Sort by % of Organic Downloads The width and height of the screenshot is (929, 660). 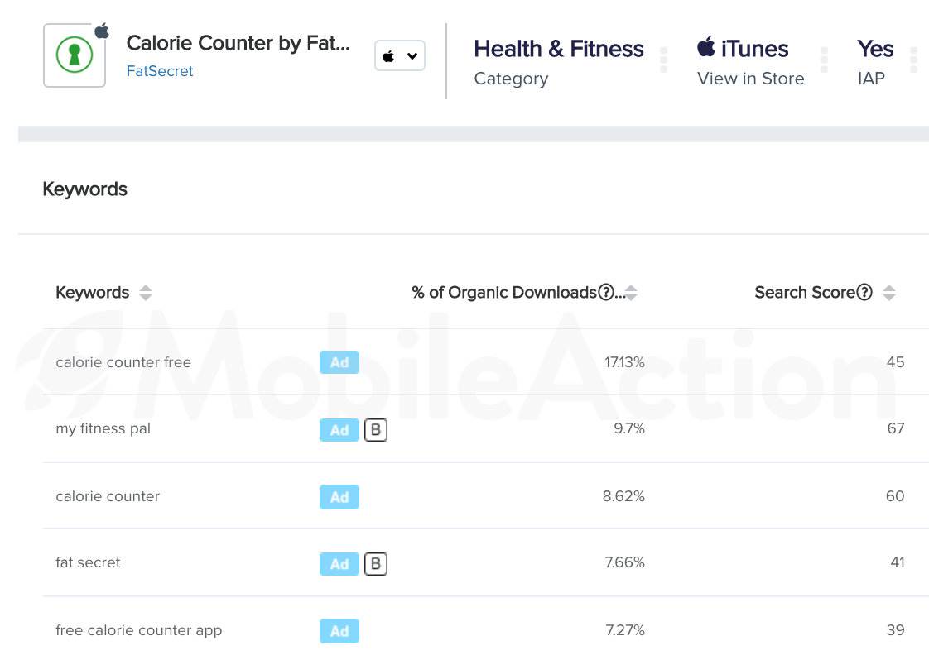[631, 293]
